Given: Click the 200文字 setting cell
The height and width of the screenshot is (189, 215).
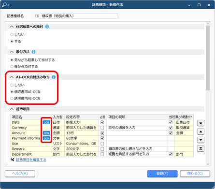Looking at the screenshot, I should [x=82, y=149].
